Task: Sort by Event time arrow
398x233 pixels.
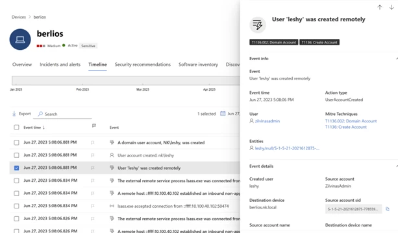Action: [44, 128]
